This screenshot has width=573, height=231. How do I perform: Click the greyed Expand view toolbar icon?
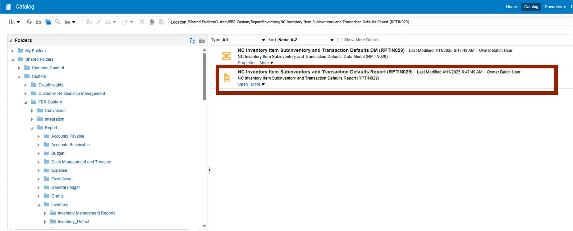89,22
